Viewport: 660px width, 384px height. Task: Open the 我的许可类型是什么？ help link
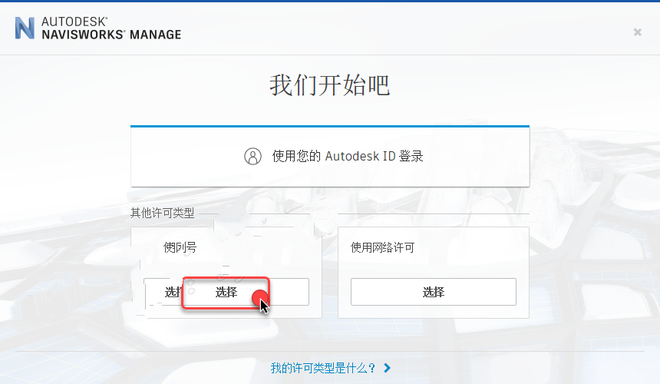click(323, 368)
